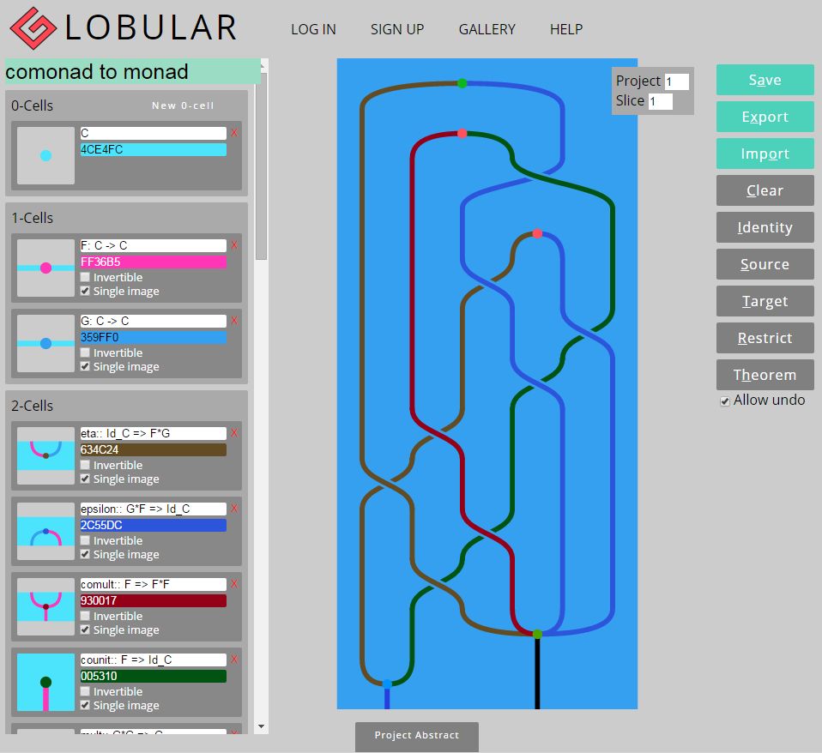Viewport: 822px width, 753px height.
Task: Enable Invertible for F 1-cell
Action: point(85,277)
